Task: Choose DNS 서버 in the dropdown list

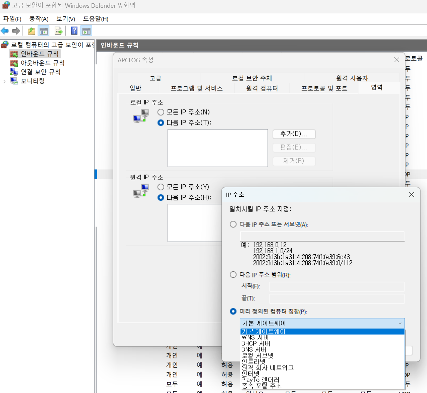Action: coord(322,350)
